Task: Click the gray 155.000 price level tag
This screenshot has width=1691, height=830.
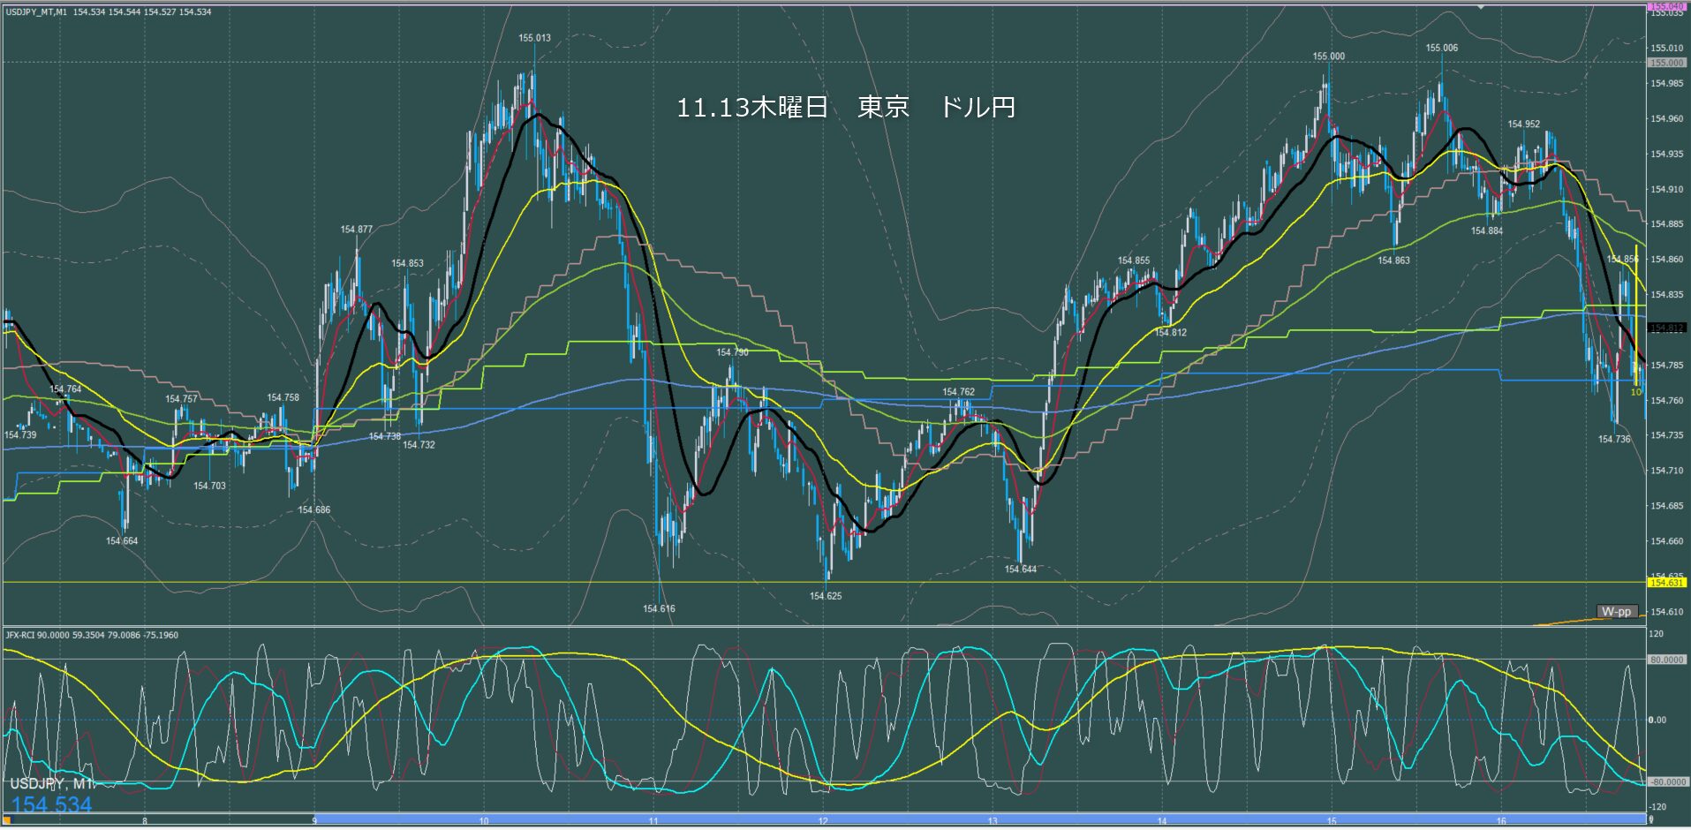Action: pyautogui.click(x=1667, y=63)
